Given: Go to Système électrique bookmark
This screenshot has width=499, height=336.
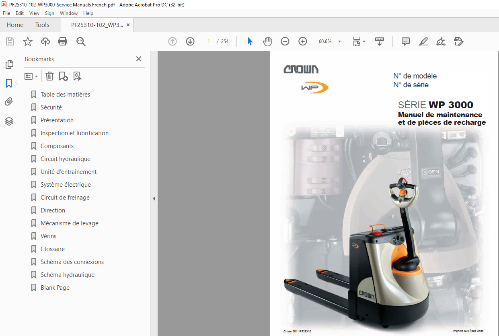Looking at the screenshot, I should point(66,185).
